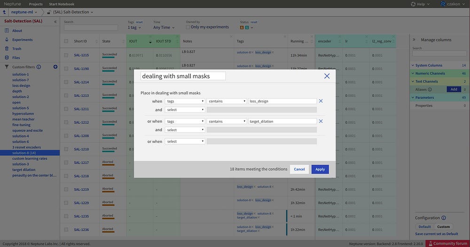Select the target dilation custom filter
Screen dimensions: 470x247
click(x=23, y=170)
